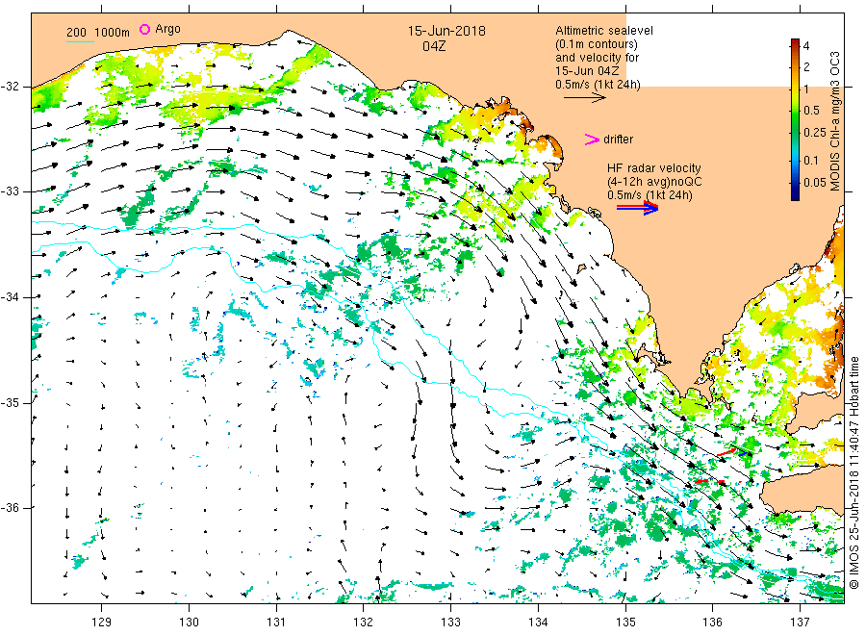Click the -33 latitude axis label
Image resolution: width=866 pixels, height=635 pixels.
[x=10, y=191]
